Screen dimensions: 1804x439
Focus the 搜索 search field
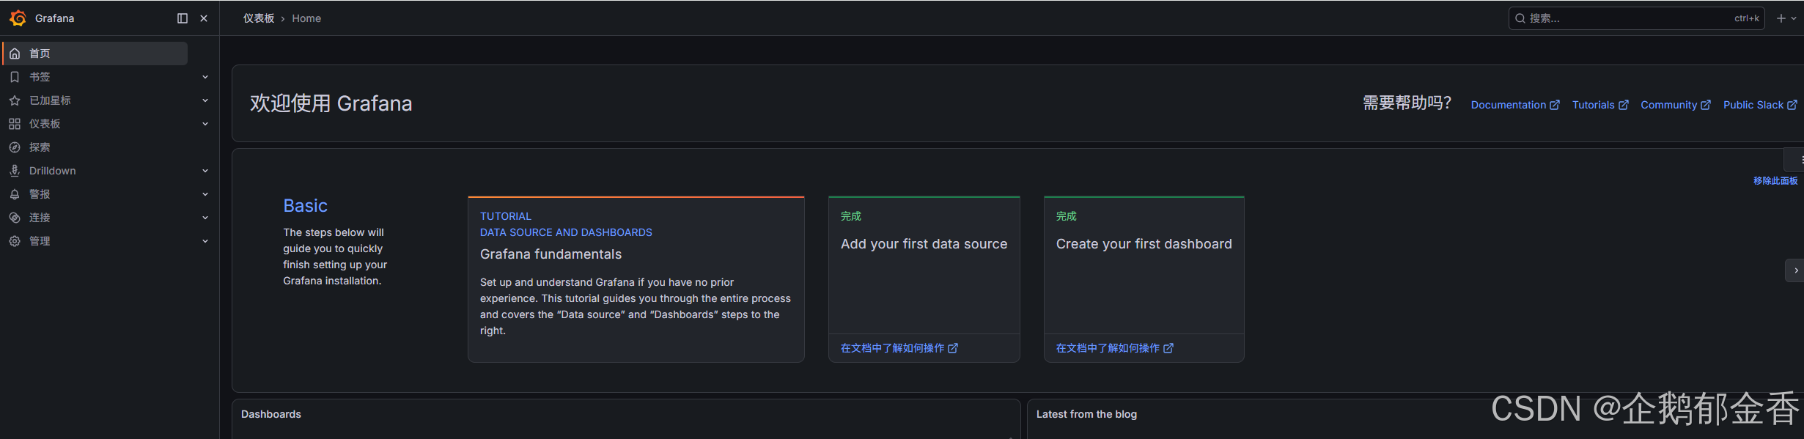[1636, 18]
